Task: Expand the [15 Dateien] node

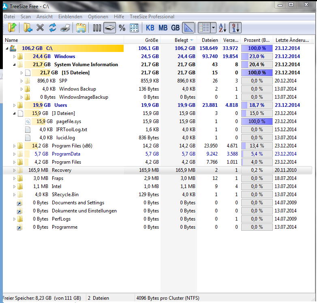Action: point(21,73)
